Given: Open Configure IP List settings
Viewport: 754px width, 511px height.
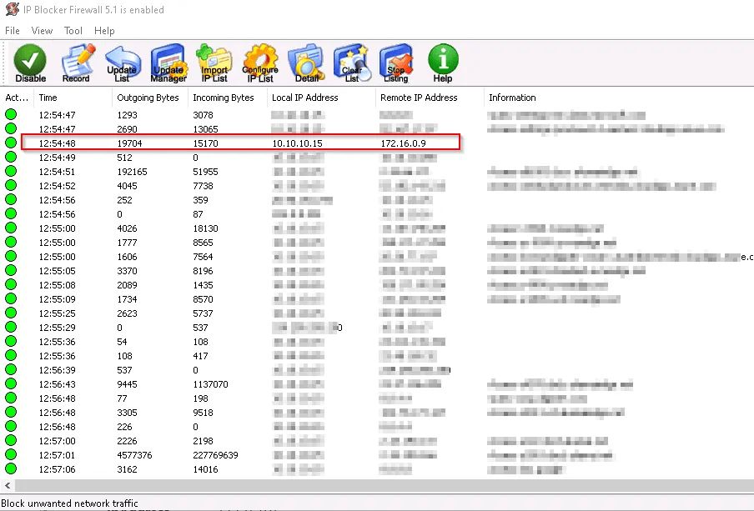Looking at the screenshot, I should coord(260,63).
